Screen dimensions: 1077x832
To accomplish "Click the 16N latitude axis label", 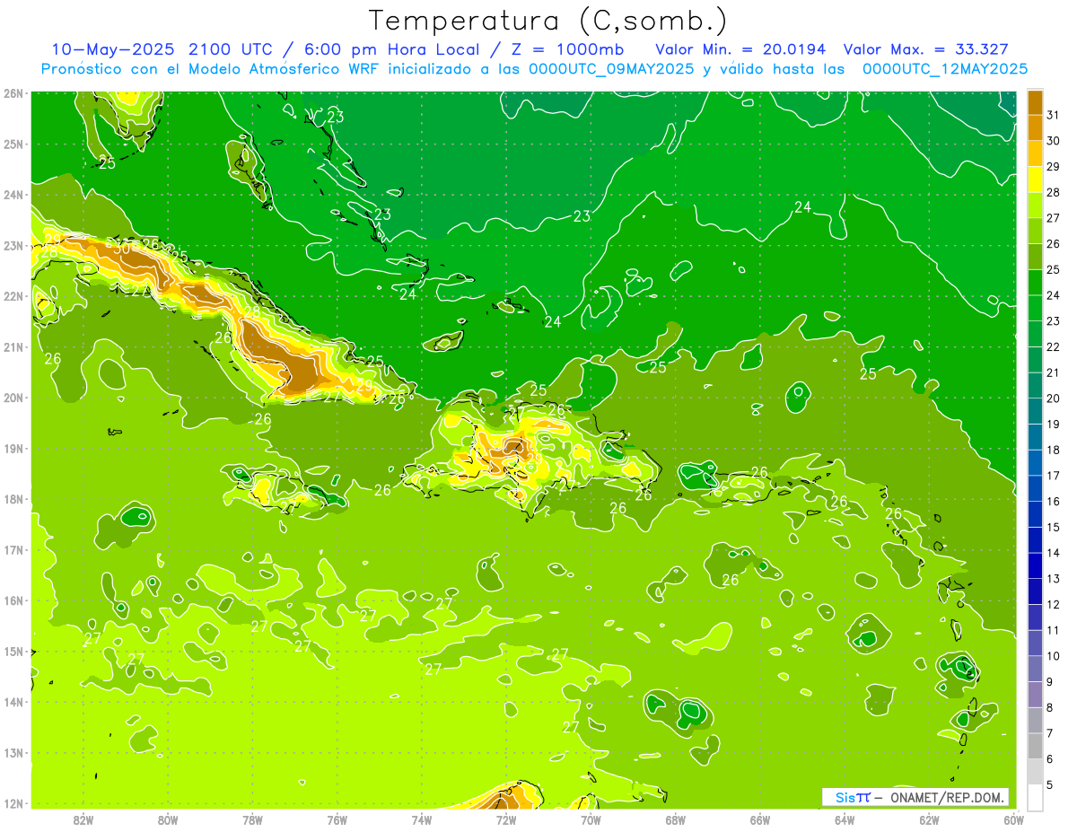I will click(x=13, y=600).
